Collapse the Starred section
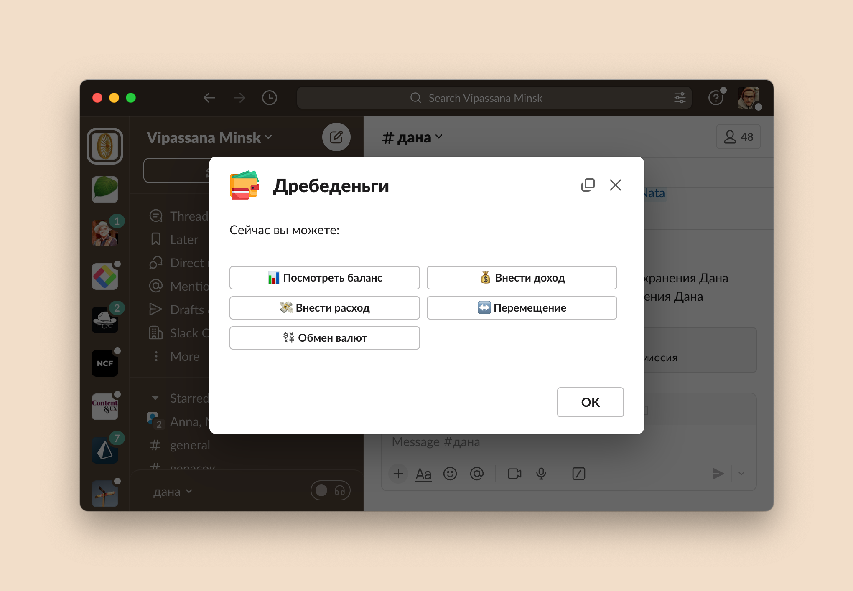Image resolution: width=853 pixels, height=591 pixels. tap(155, 398)
